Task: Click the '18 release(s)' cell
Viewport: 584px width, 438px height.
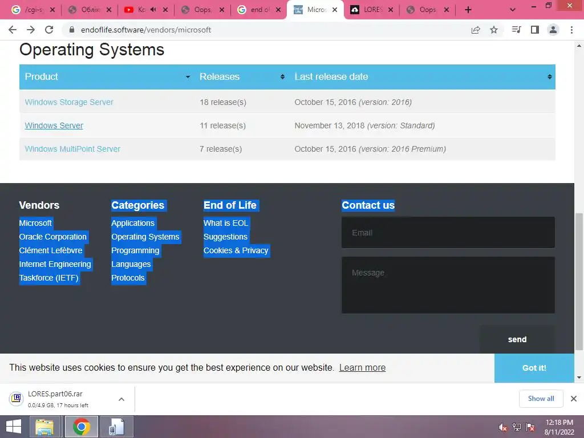Action: click(x=223, y=102)
